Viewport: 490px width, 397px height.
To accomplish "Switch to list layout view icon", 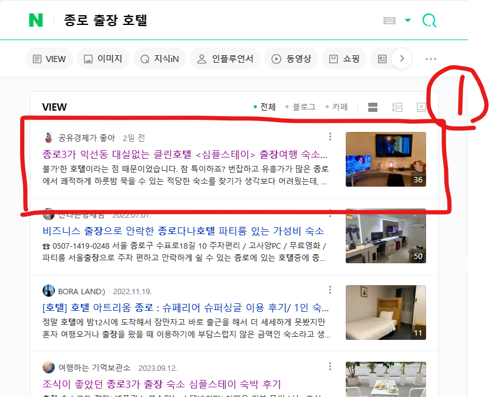I will [x=397, y=107].
